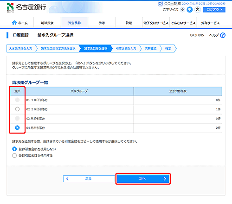Image resolution: width=232 pixels, height=204 pixels.
Task: Click the left chevron on the 戻る button
Action: 67,179
